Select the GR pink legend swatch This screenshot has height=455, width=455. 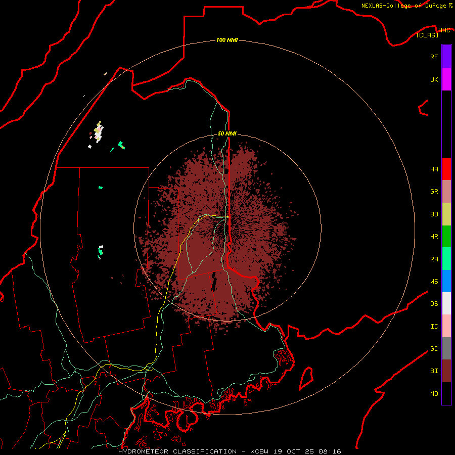point(446,192)
